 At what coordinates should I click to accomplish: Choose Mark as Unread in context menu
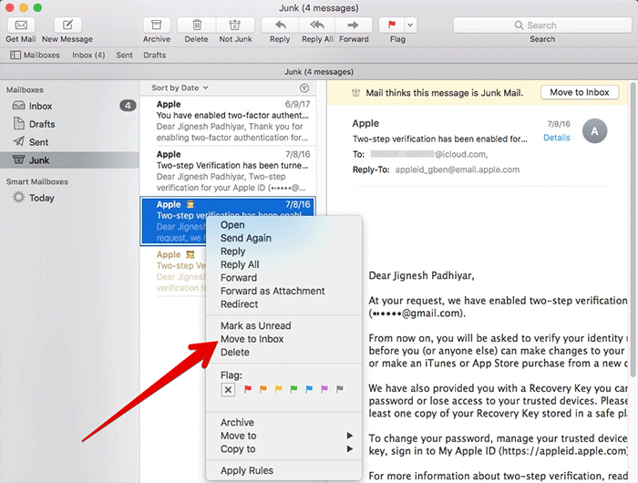coord(284,325)
